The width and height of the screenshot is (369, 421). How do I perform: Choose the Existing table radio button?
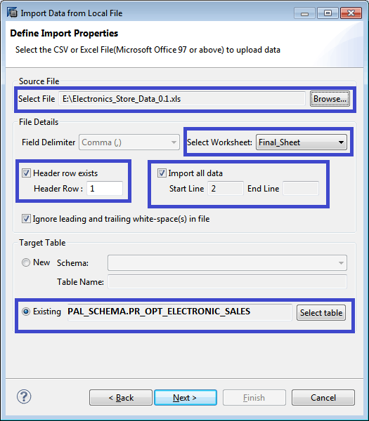coord(26,312)
